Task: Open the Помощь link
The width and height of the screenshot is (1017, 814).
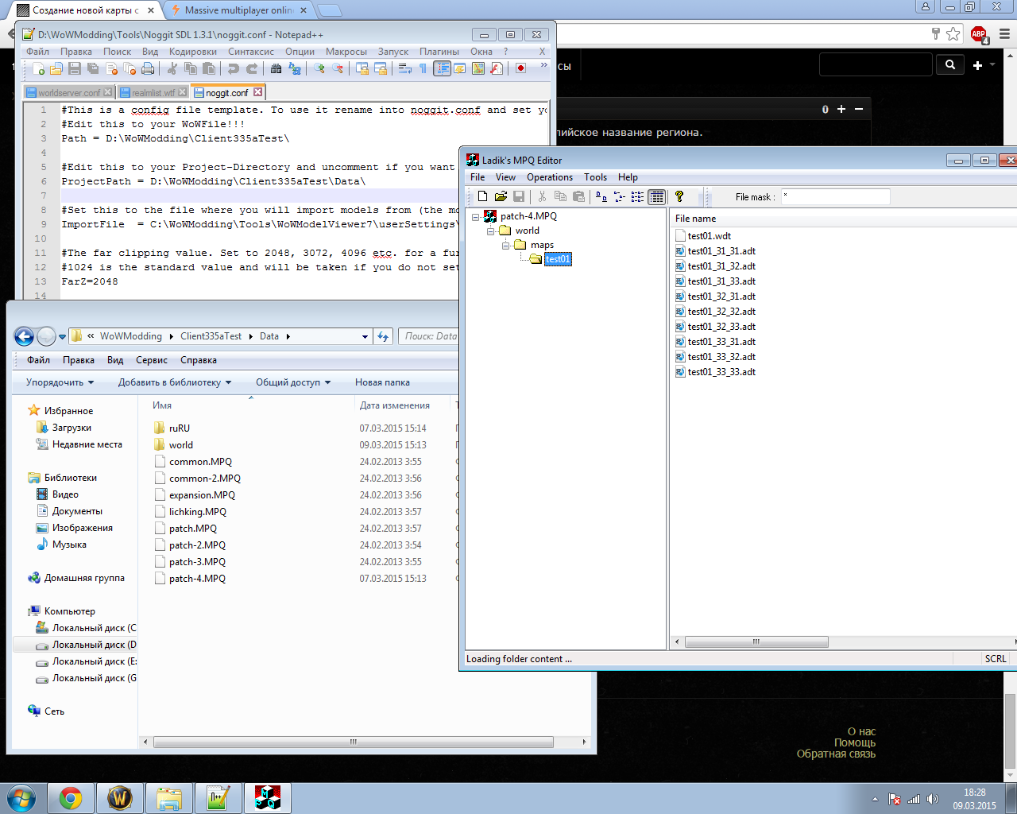Action: click(x=855, y=742)
